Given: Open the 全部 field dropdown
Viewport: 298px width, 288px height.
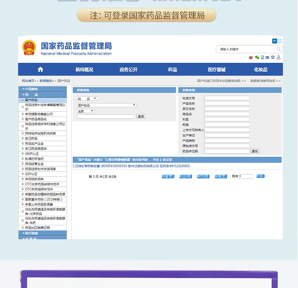Looking at the screenshot, I should (86, 111).
